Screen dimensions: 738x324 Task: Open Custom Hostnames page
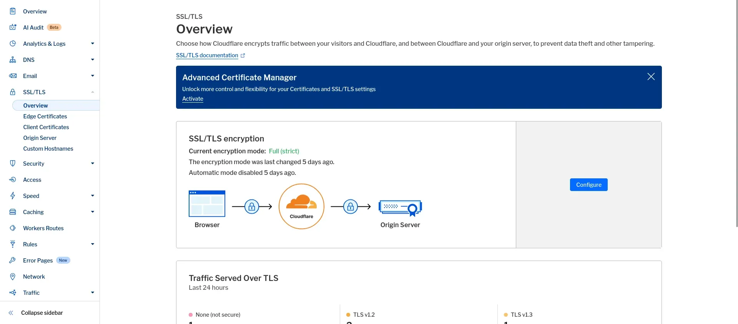(x=48, y=148)
